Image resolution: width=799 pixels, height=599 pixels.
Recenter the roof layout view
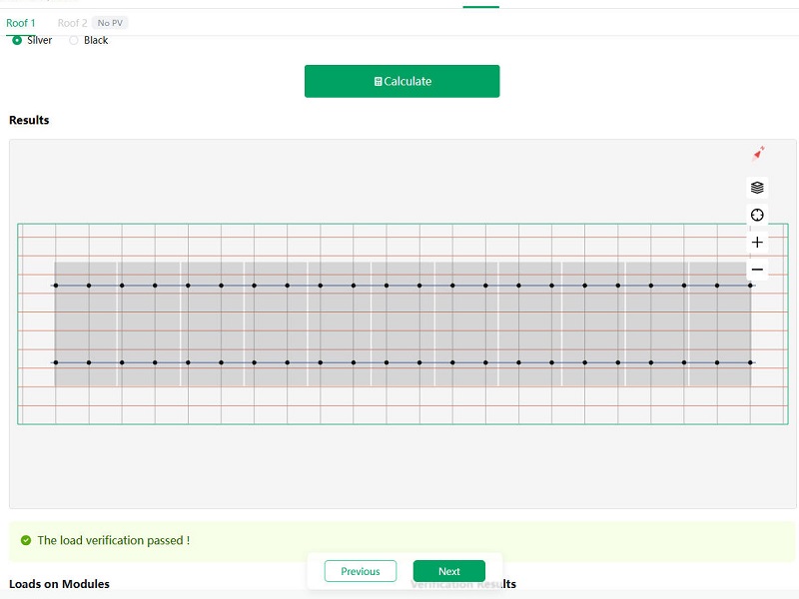tap(757, 215)
